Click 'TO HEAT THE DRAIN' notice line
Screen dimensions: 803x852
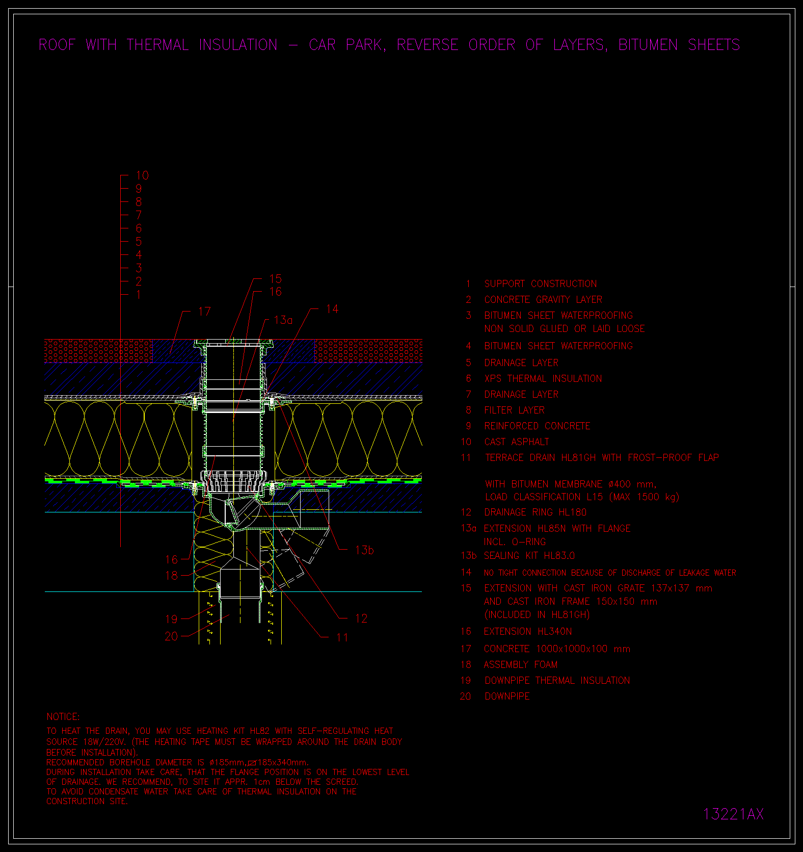click(220, 731)
